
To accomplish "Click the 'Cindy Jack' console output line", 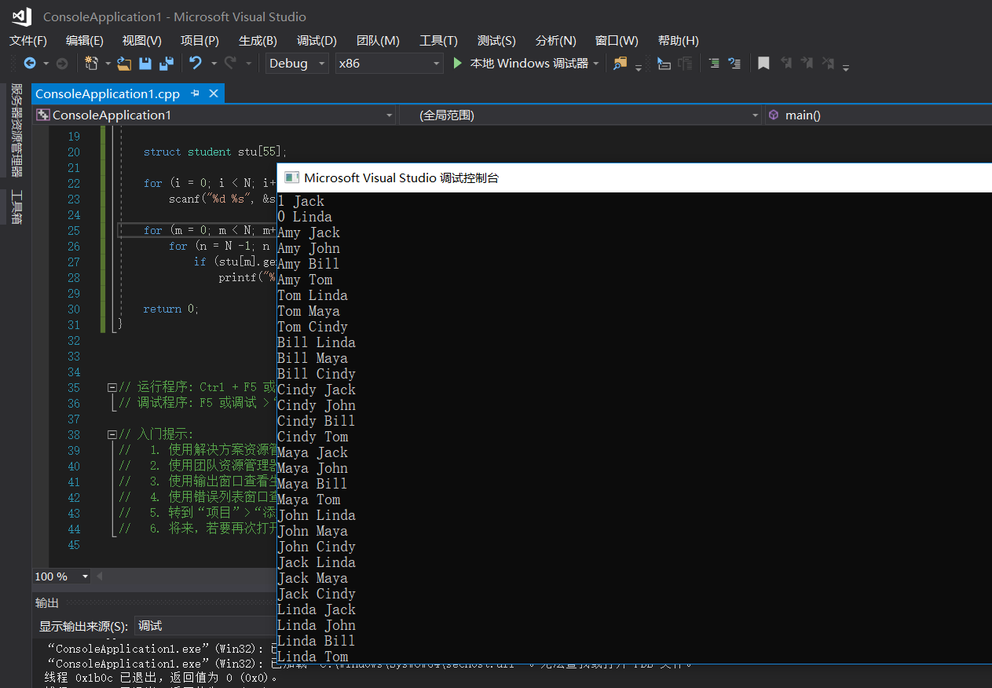I will click(317, 390).
